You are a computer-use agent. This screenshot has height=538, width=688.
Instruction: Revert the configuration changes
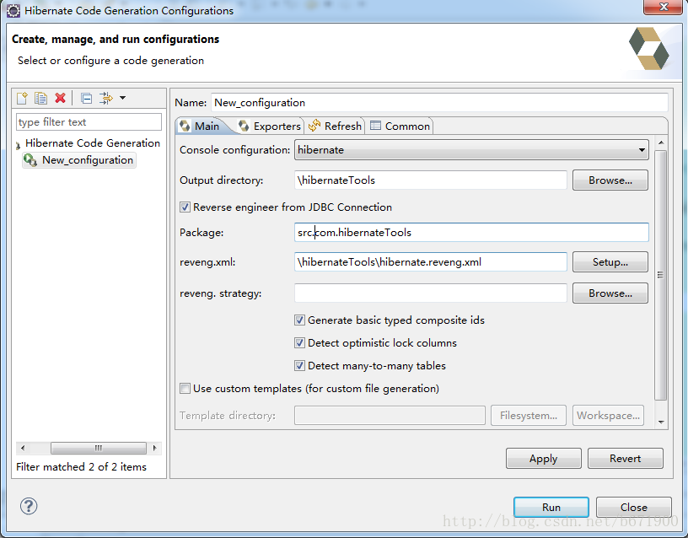coord(625,459)
